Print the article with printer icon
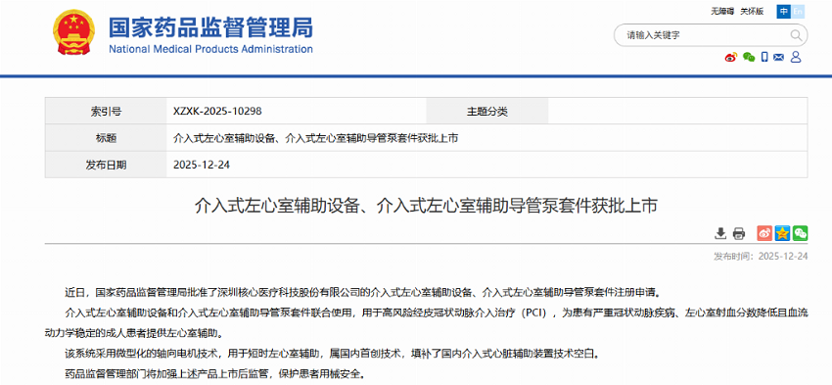 tap(739, 233)
